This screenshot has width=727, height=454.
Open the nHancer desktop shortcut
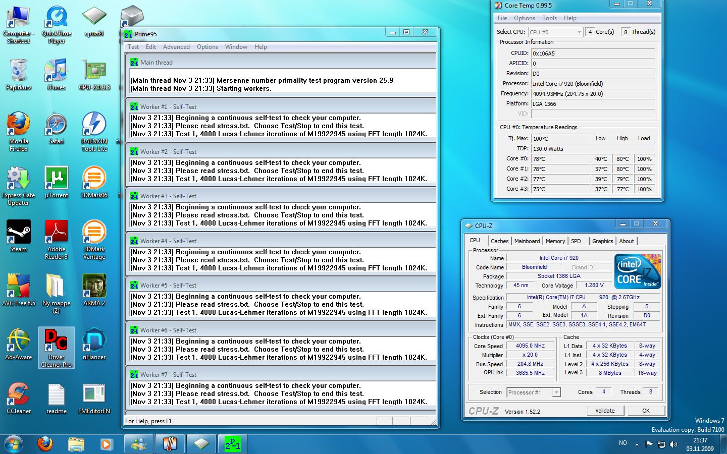(94, 344)
